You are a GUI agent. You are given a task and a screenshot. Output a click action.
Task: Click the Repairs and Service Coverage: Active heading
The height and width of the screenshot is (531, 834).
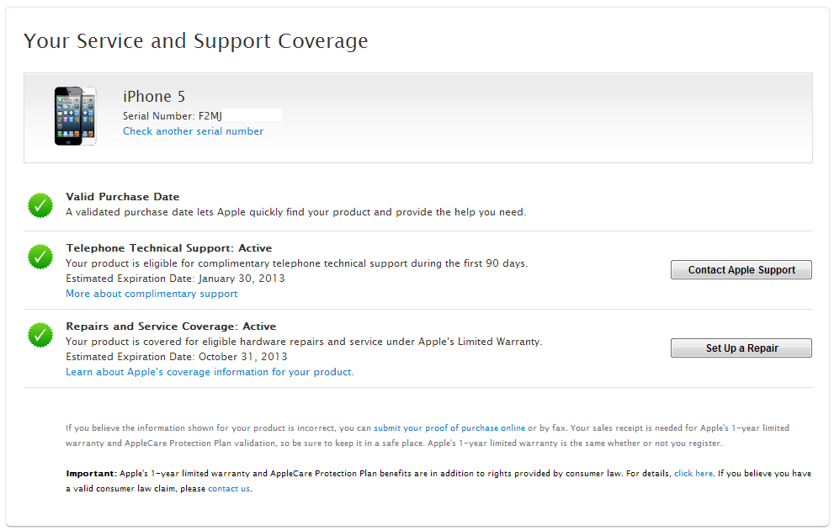tap(171, 327)
